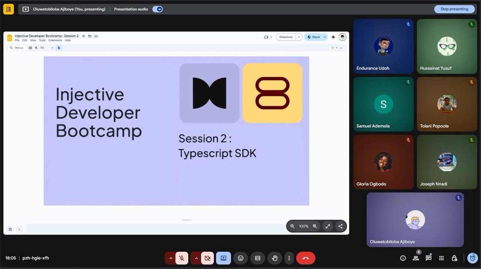Click the Menus search box
The width and height of the screenshot is (481, 269).
coord(17,48)
